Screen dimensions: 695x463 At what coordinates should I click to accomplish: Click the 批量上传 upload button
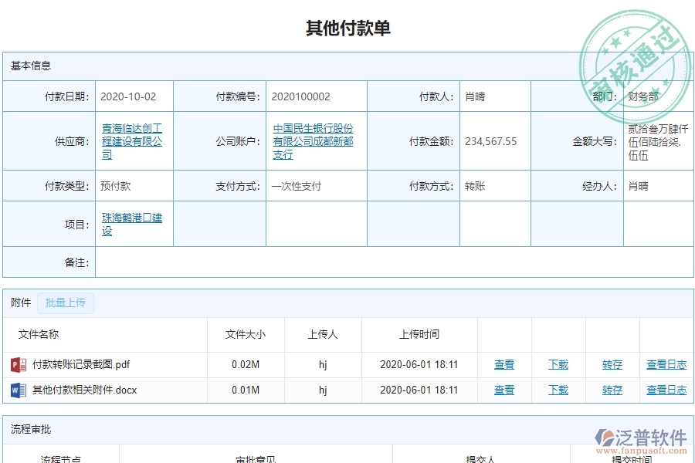tap(66, 302)
